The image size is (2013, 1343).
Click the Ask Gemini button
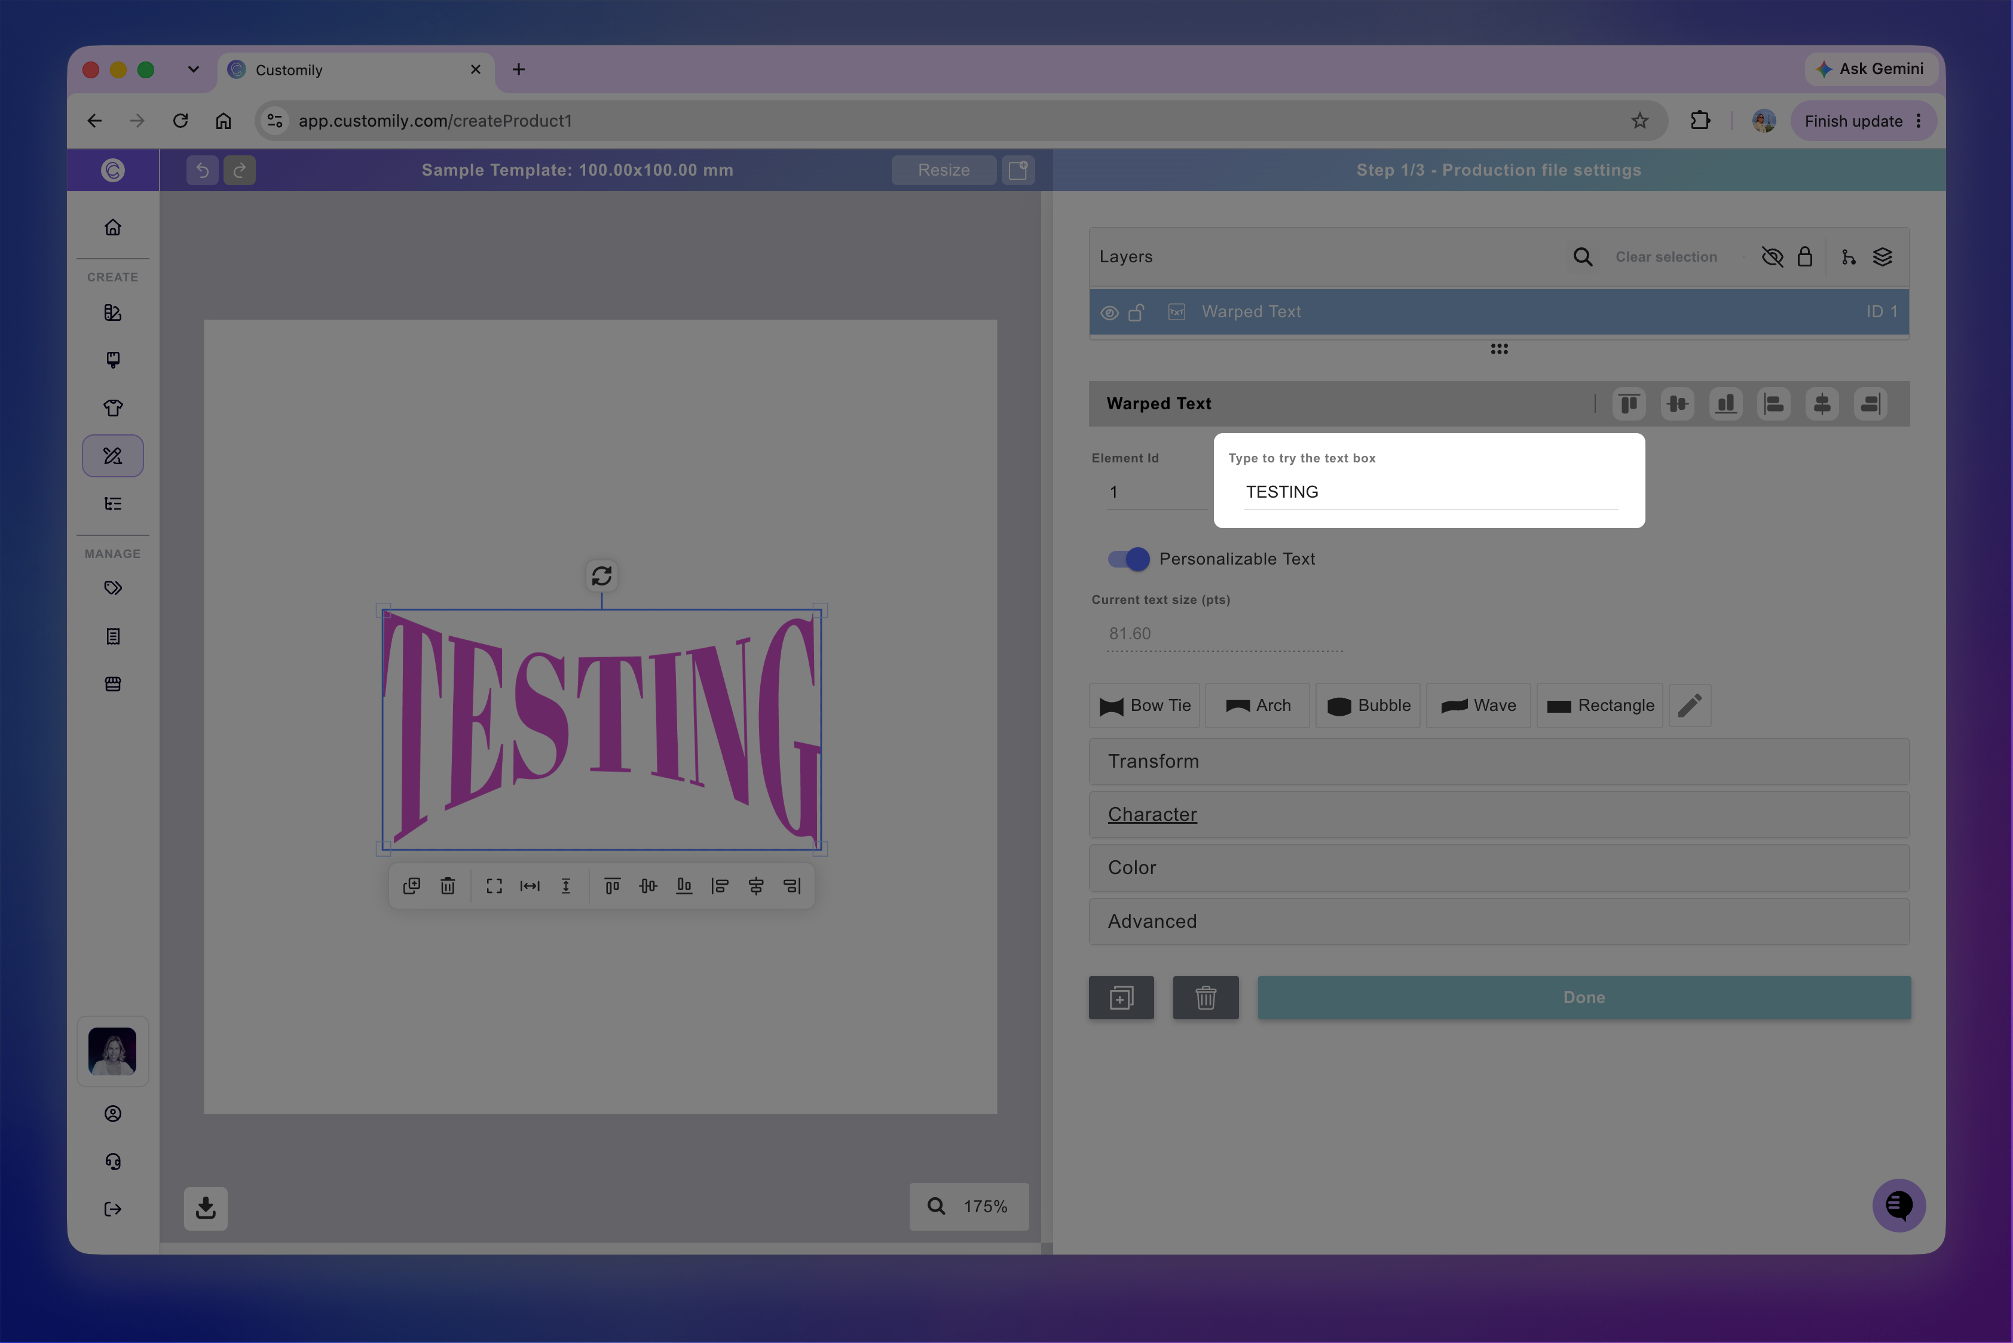1871,69
